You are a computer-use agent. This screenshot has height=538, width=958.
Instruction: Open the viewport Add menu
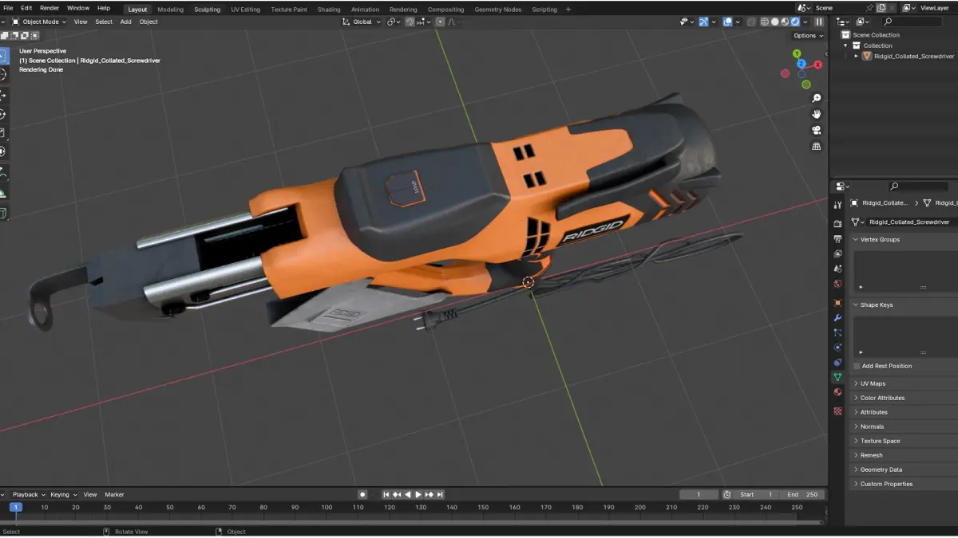tap(125, 22)
